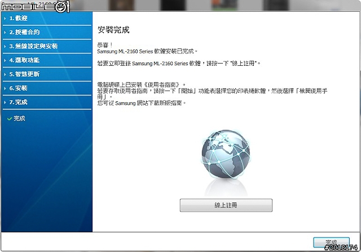Expand the arrow beside 4. 選取功能
The image size is (361, 252).
(5, 60)
